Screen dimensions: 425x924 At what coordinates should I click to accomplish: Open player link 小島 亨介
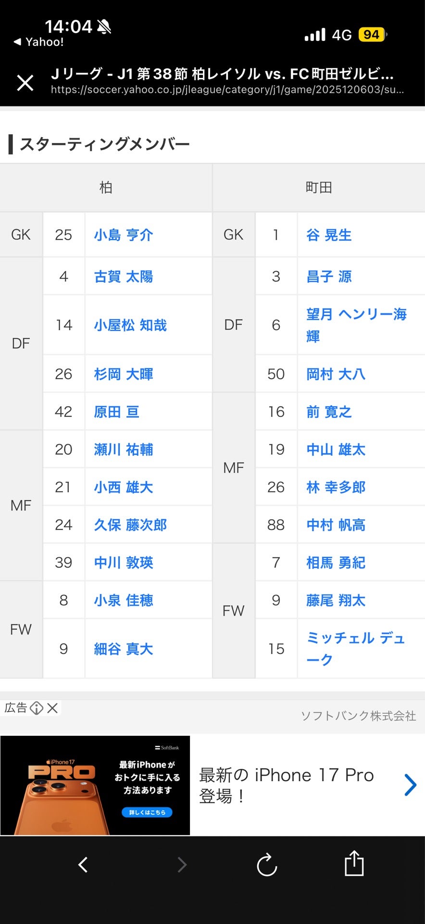pyautogui.click(x=124, y=235)
